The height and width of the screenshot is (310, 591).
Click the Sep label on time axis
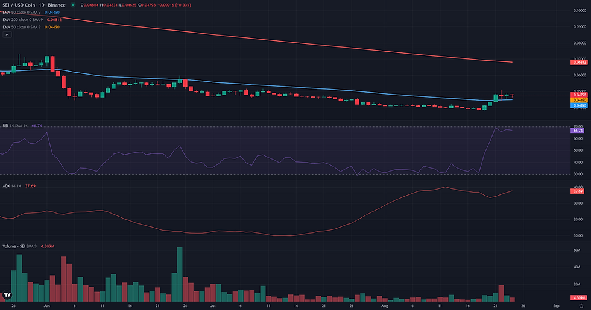point(556,306)
